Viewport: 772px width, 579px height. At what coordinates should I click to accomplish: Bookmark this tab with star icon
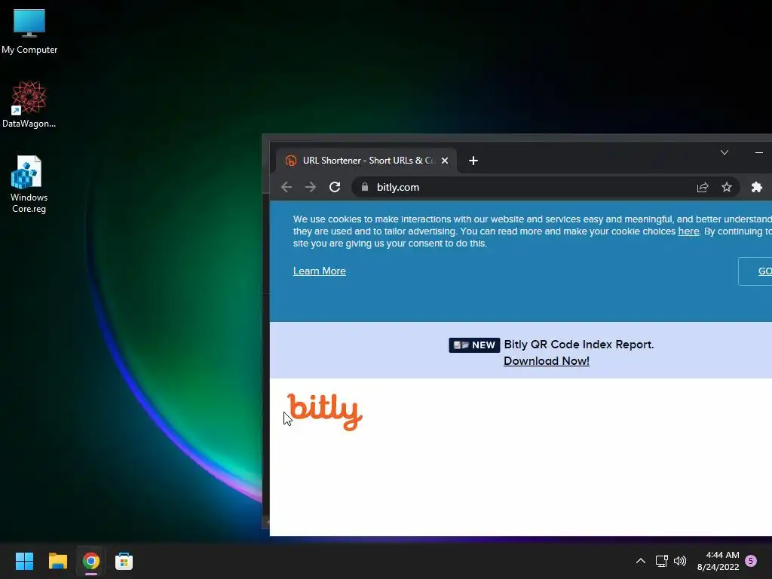click(727, 187)
